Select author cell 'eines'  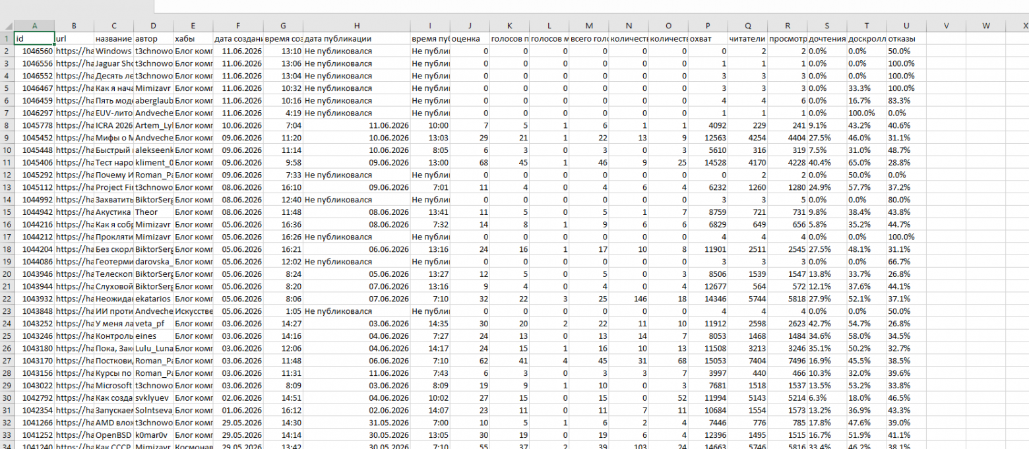pyautogui.click(x=154, y=336)
